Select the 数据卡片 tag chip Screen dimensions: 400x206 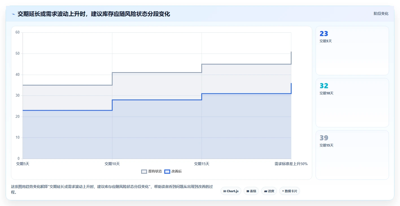290,191
